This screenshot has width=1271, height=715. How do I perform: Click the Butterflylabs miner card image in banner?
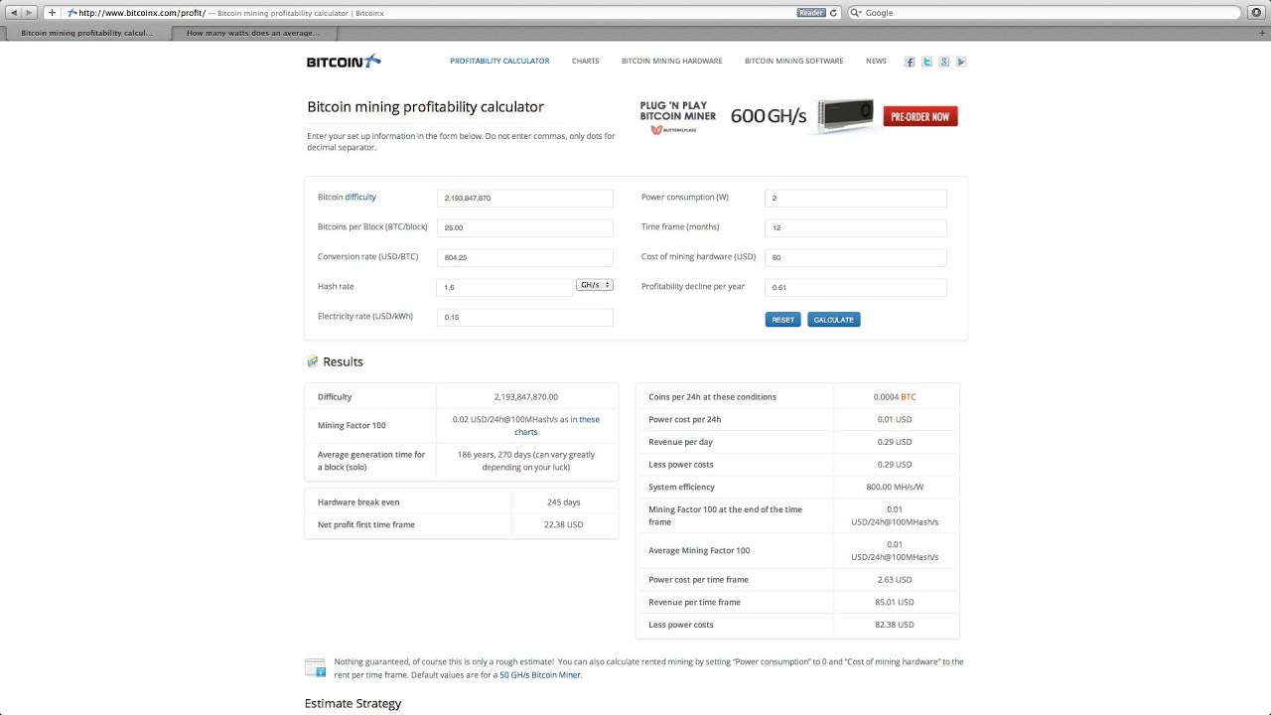(x=844, y=115)
